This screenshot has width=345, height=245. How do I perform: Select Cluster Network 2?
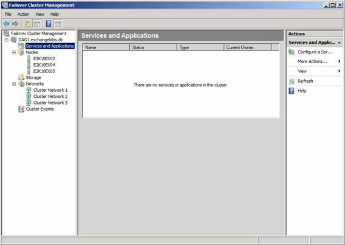point(50,97)
